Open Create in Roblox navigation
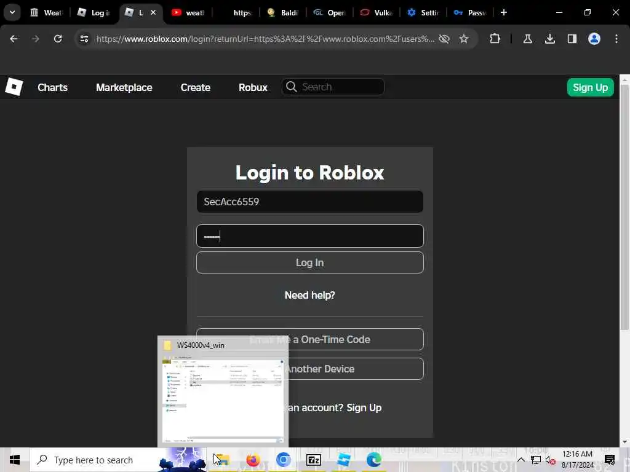 point(195,87)
